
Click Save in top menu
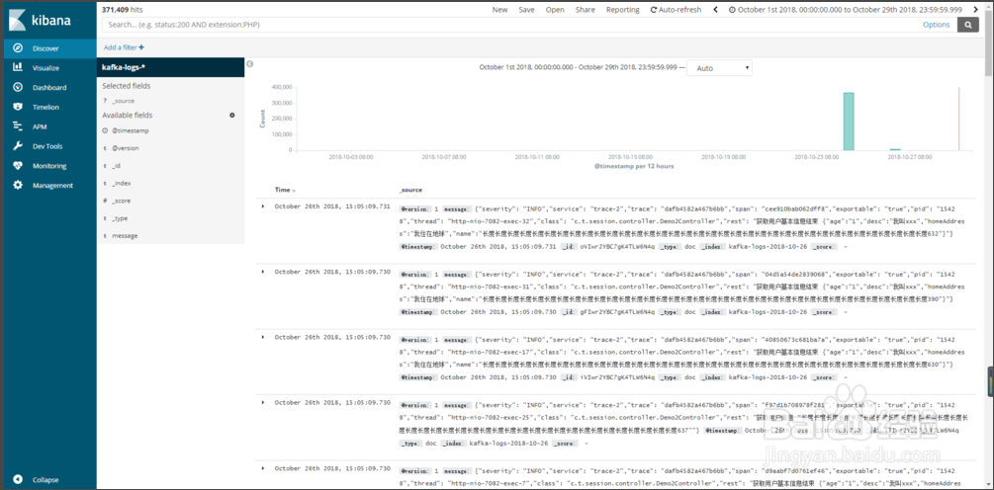(x=526, y=10)
